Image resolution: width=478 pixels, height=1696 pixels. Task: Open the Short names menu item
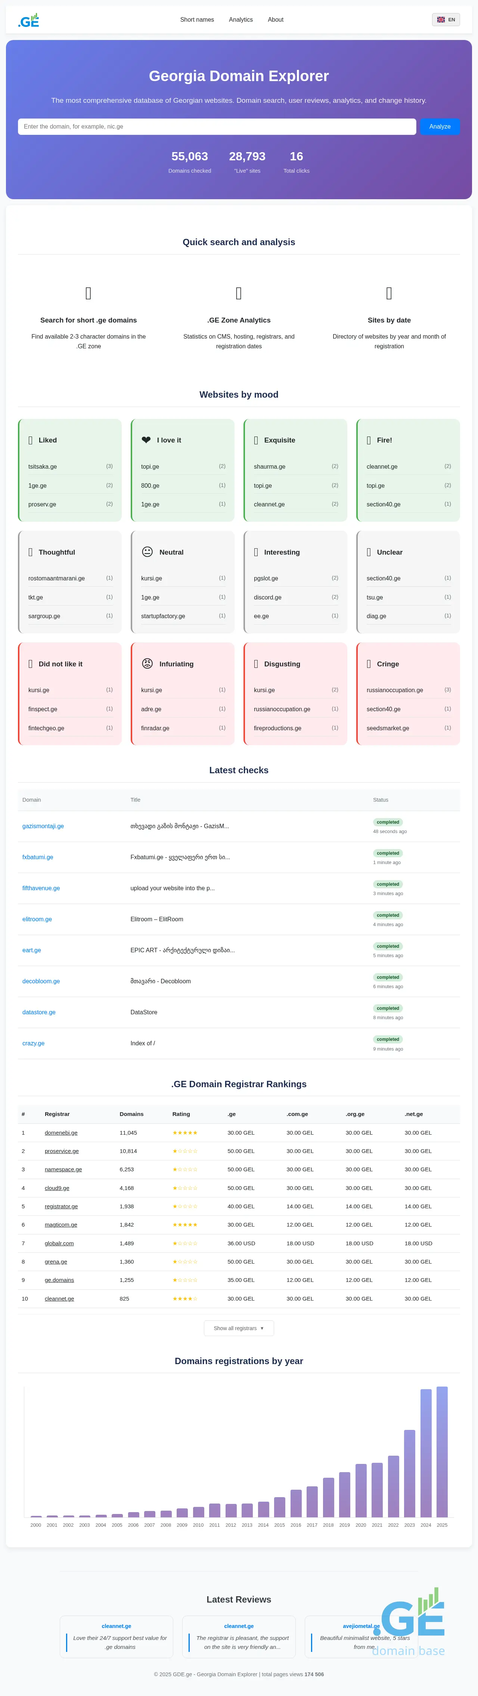pos(196,20)
